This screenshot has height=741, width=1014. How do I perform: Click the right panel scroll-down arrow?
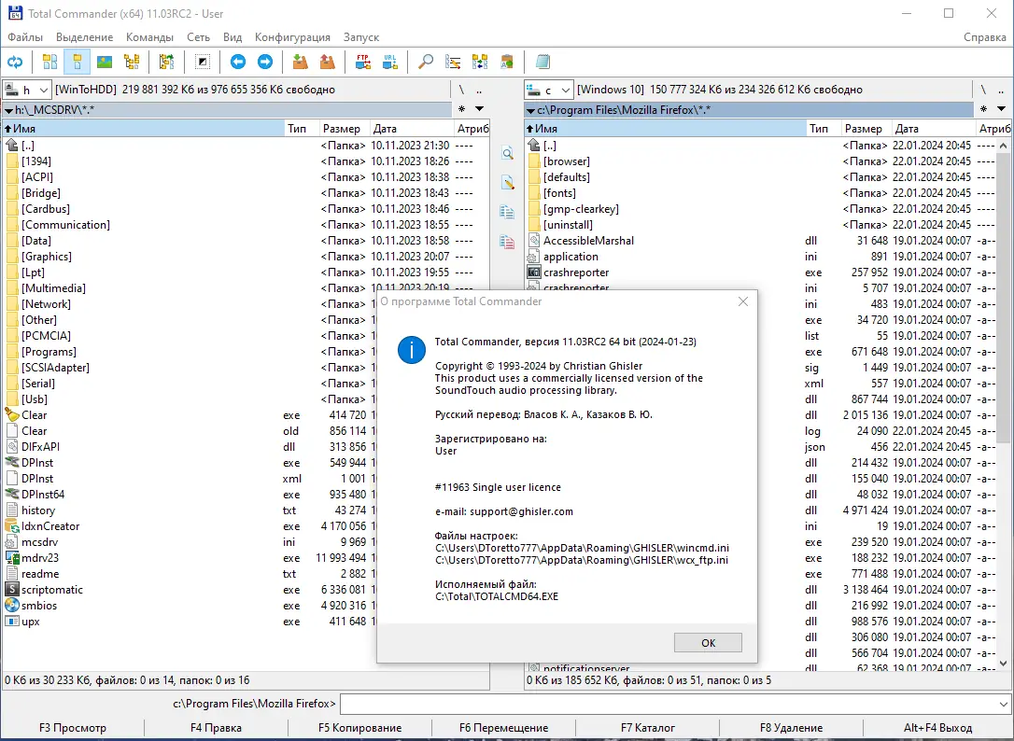pyautogui.click(x=1003, y=663)
